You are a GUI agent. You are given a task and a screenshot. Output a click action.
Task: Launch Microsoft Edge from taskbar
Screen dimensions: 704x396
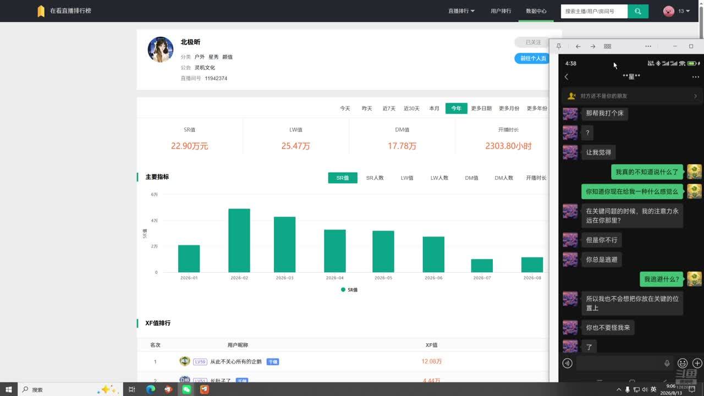pyautogui.click(x=150, y=389)
